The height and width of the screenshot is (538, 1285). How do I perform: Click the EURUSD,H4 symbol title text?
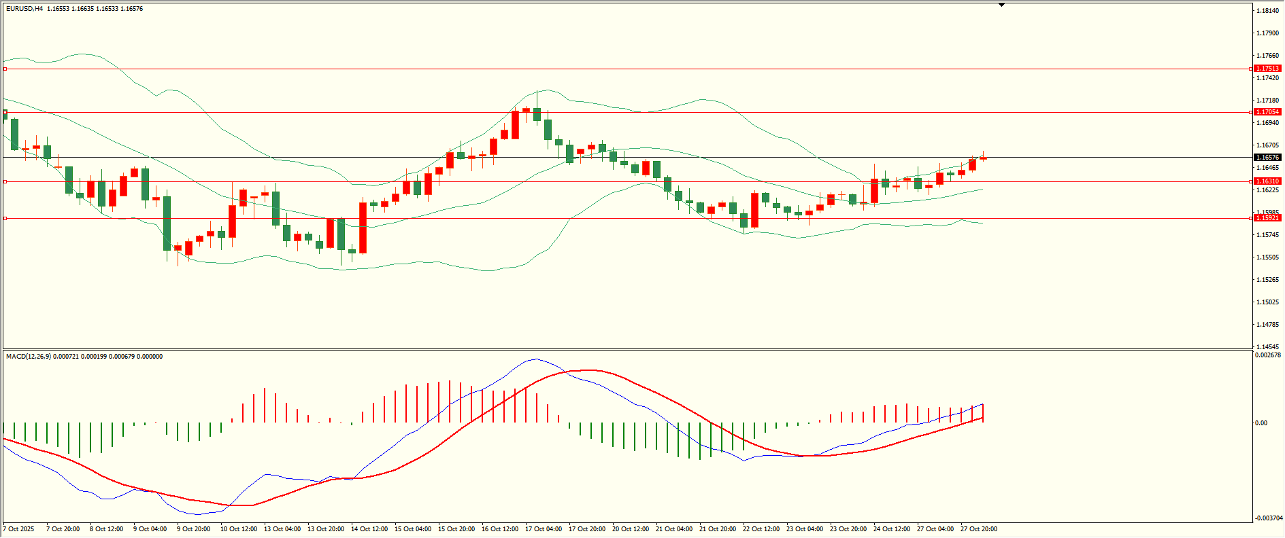pos(24,9)
